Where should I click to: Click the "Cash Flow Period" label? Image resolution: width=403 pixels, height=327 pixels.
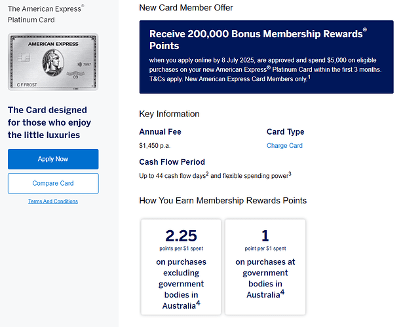pyautogui.click(x=172, y=162)
